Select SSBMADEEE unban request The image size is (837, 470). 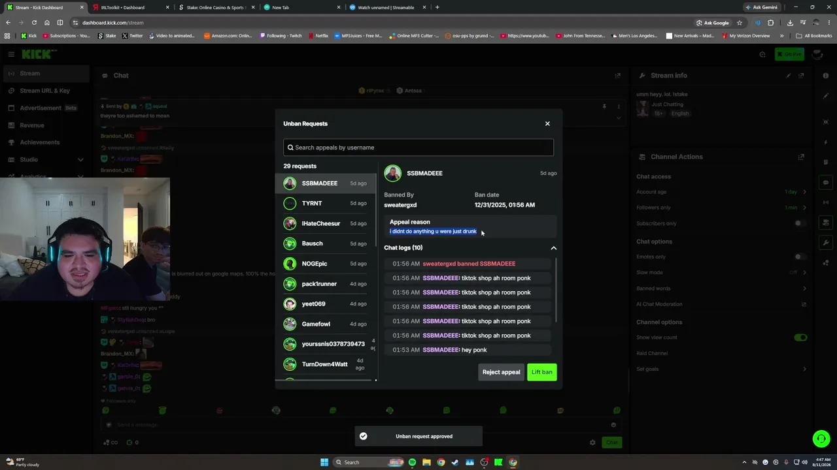click(x=326, y=183)
